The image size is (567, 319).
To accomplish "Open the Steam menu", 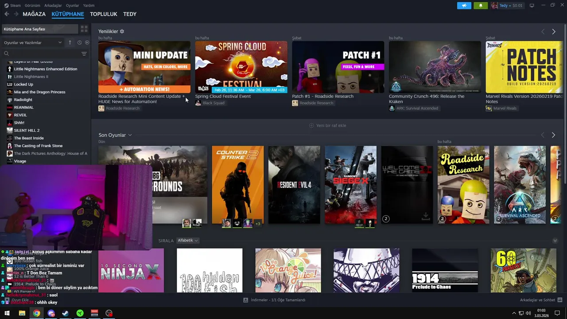I will coord(16,5).
